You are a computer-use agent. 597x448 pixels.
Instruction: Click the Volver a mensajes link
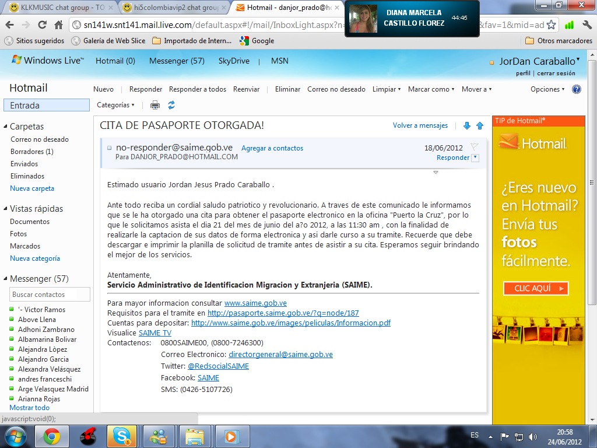pos(420,125)
